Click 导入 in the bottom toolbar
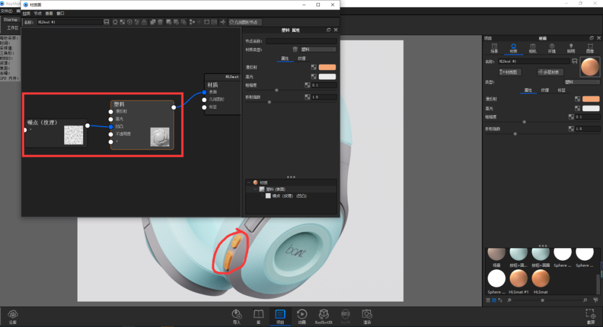 coord(237,317)
